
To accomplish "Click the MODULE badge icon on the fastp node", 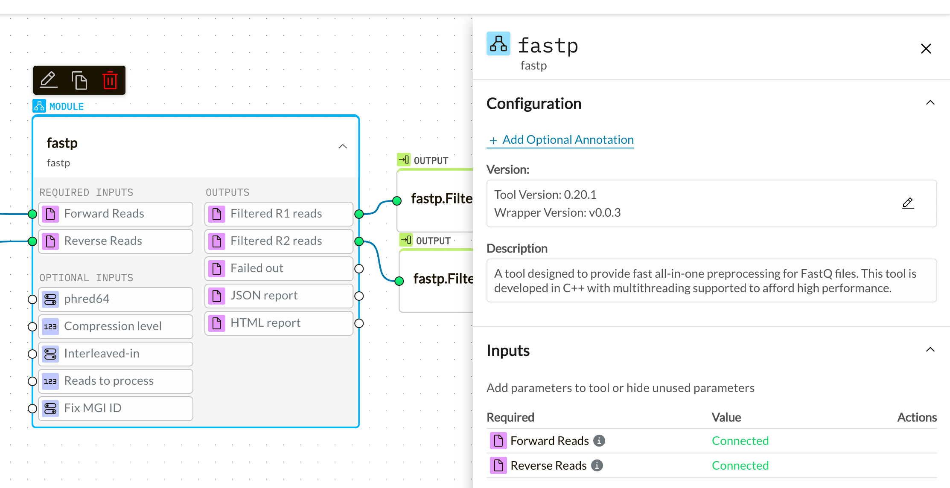I will pos(39,105).
